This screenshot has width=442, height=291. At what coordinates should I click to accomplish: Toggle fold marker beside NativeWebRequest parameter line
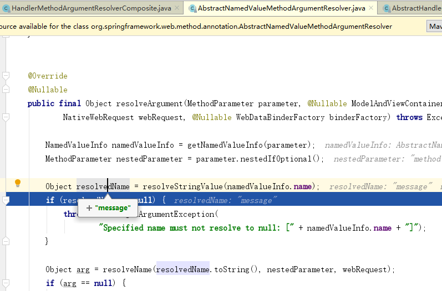pyautogui.click(x=6, y=117)
